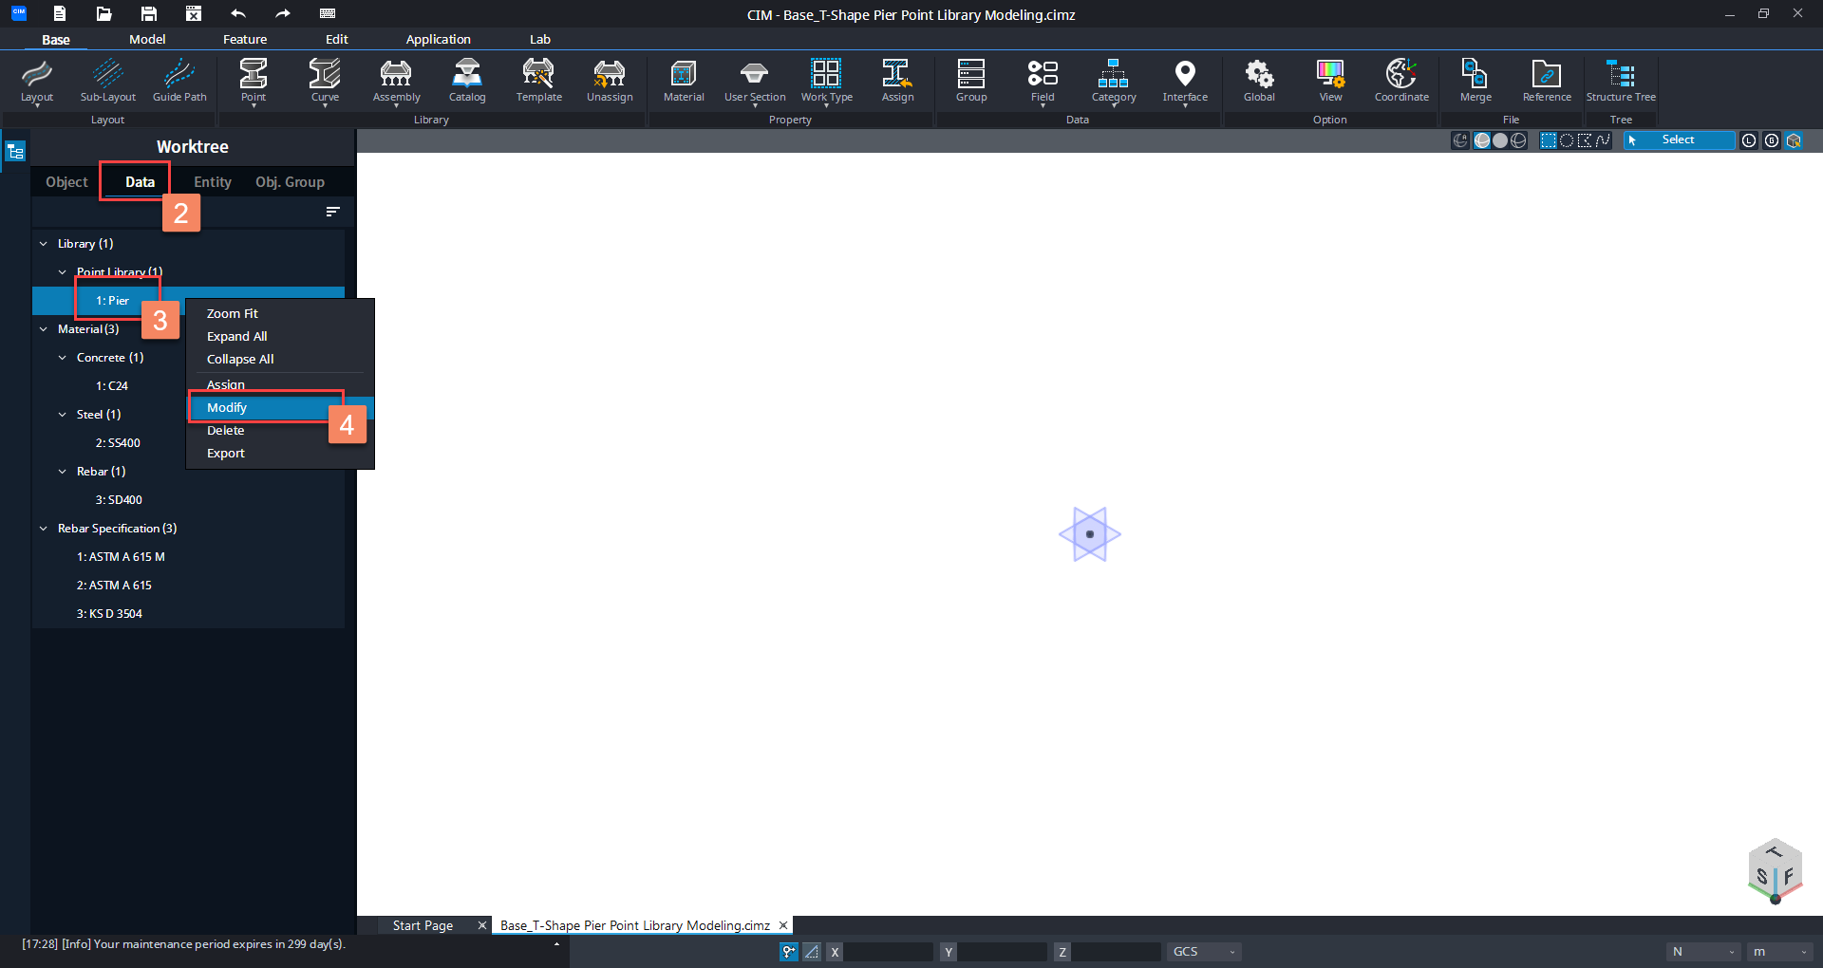Viewport: 1823px width, 968px height.
Task: Open Coordinate options
Action: [1401, 81]
